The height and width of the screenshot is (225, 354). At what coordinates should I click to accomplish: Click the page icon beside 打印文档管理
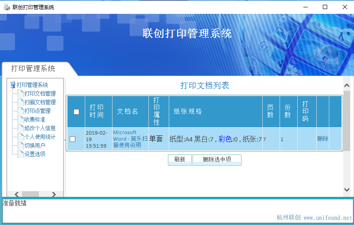click(20, 93)
